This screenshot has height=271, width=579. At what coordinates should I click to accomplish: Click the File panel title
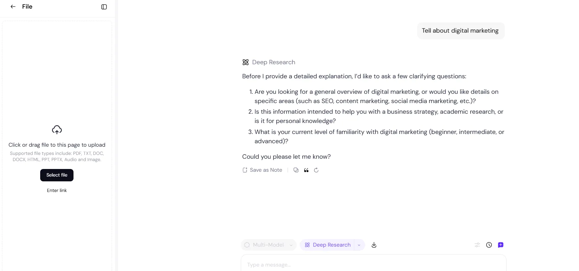(x=27, y=7)
